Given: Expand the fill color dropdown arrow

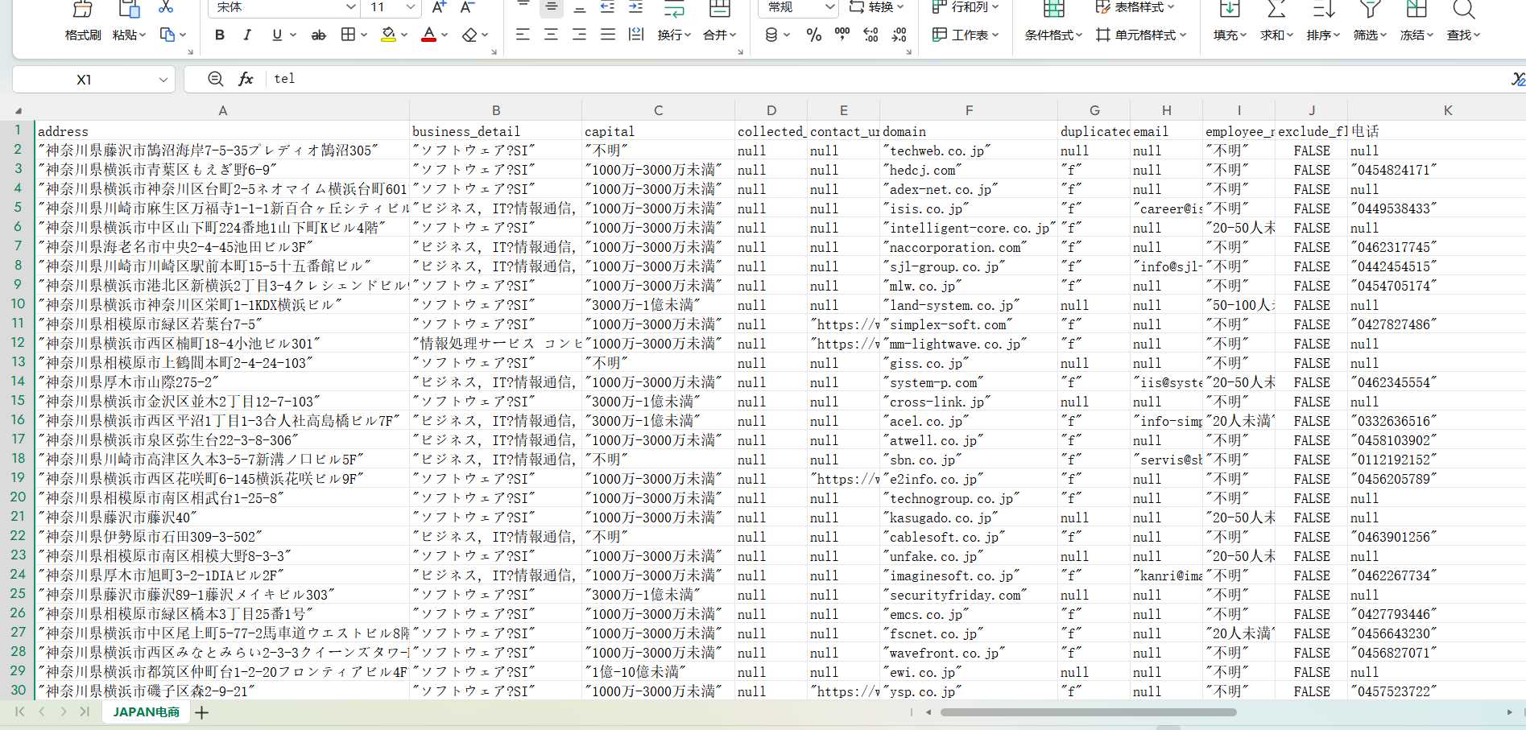Looking at the screenshot, I should point(404,35).
